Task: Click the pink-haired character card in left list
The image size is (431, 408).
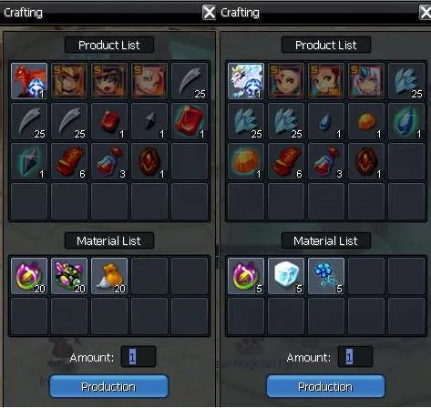Action: pyautogui.click(x=149, y=81)
